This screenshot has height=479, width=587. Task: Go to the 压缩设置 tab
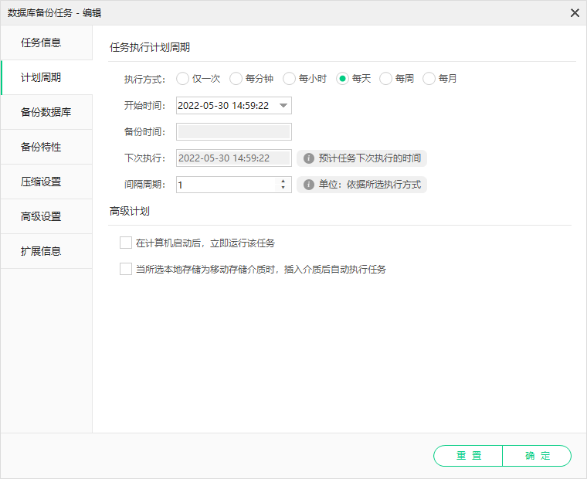(46, 182)
